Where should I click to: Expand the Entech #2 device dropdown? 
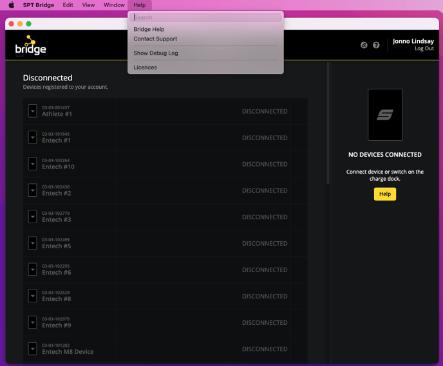pos(32,190)
